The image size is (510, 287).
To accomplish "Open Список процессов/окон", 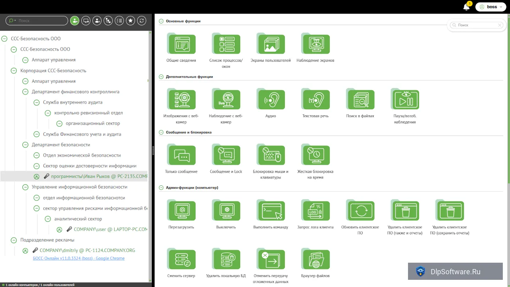I will (226, 44).
